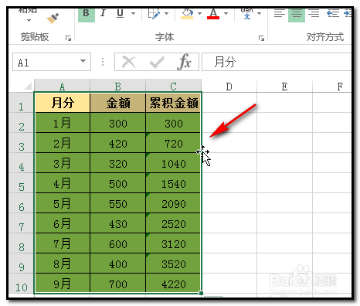Select row 10 header
The width and height of the screenshot is (360, 306).
point(22,284)
